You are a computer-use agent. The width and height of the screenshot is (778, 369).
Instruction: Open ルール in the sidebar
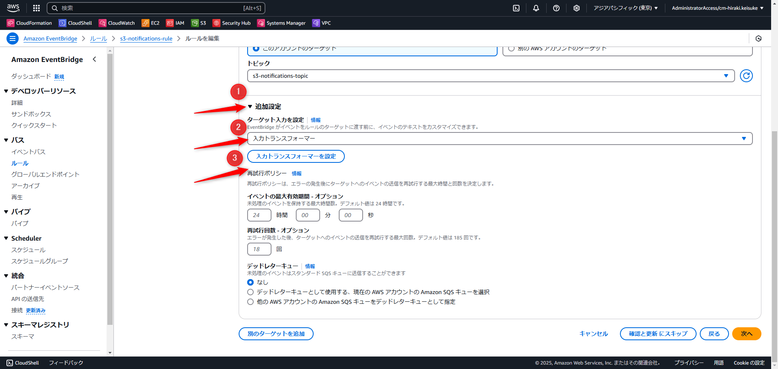pyautogui.click(x=20, y=163)
